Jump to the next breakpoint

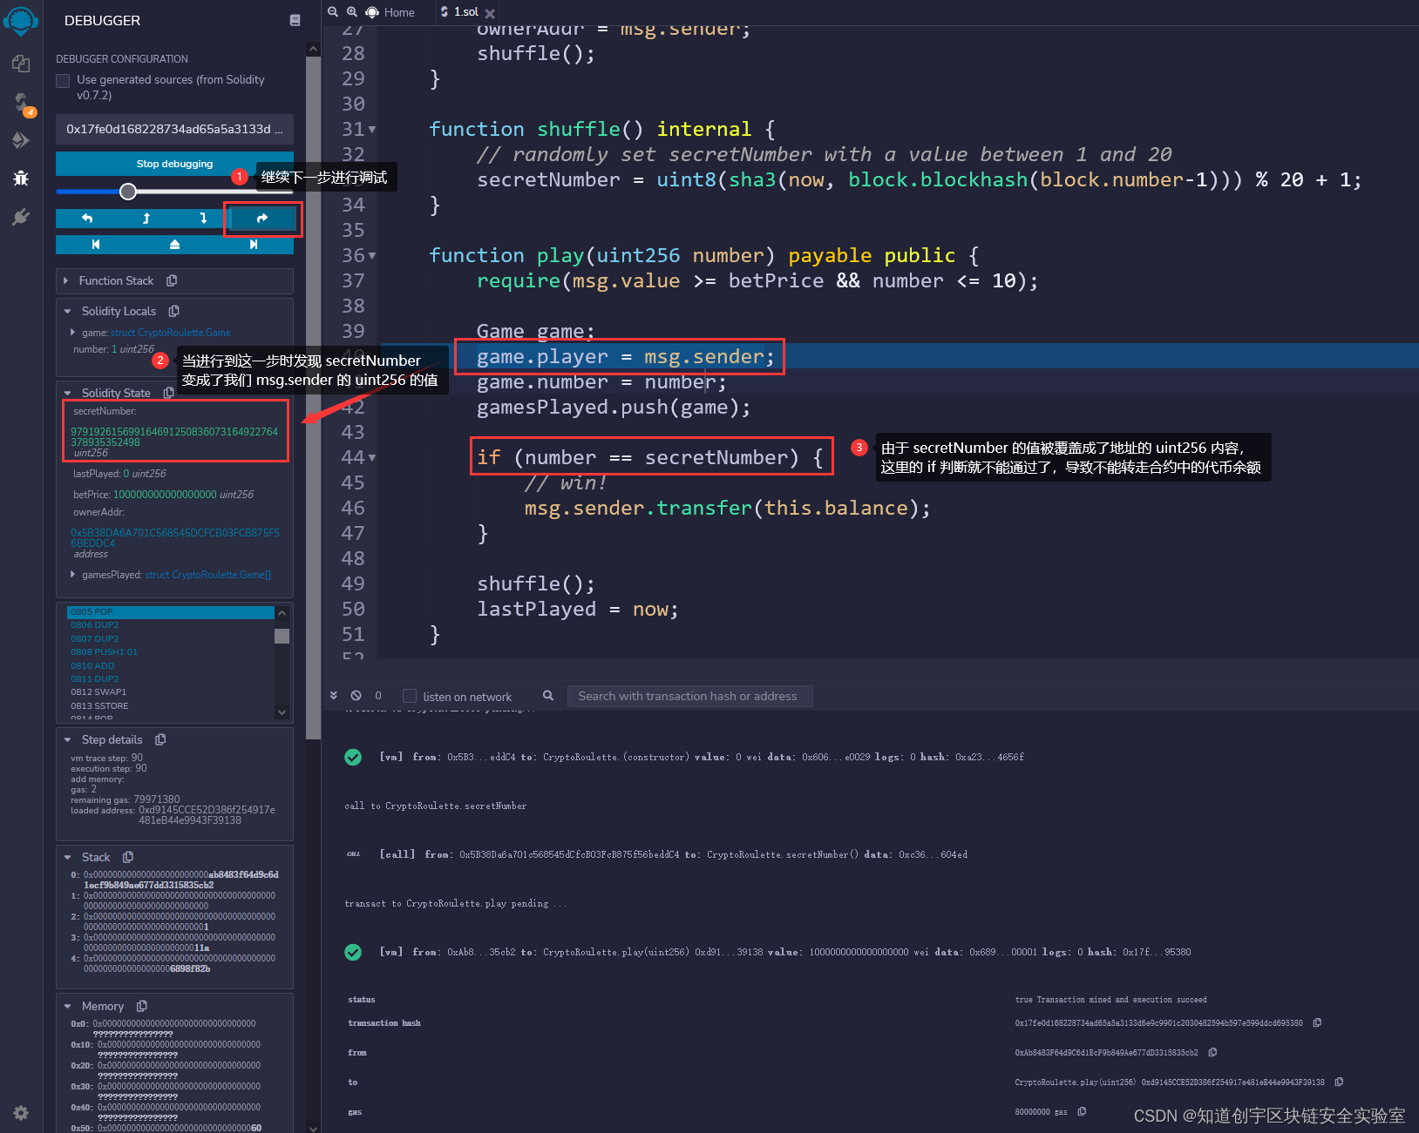coord(254,245)
